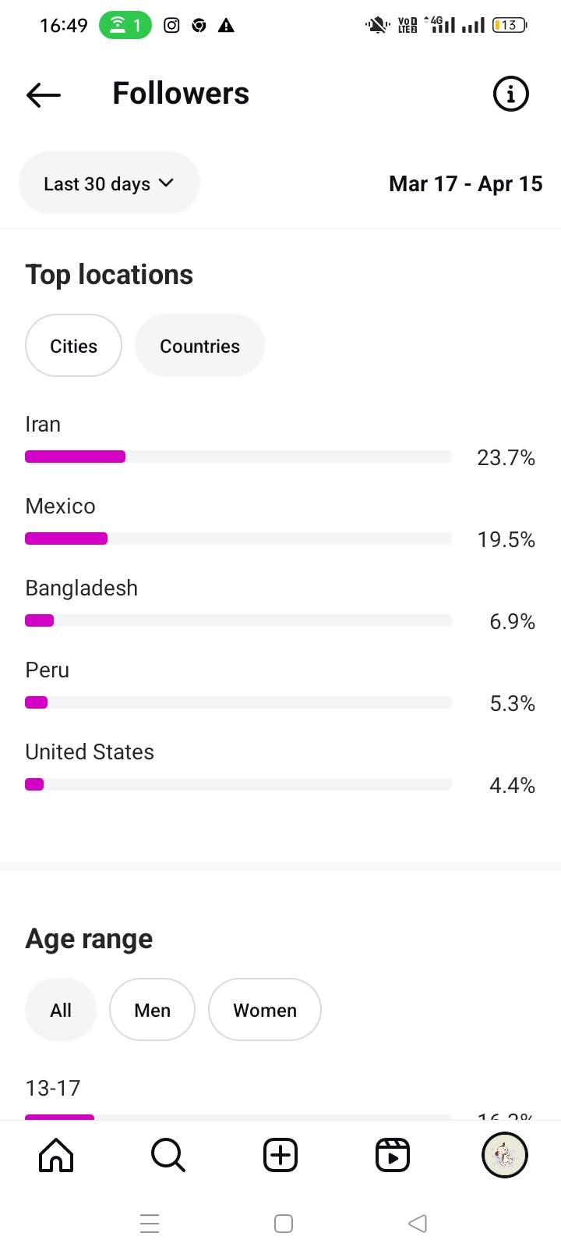The image size is (561, 1258).
Task: Expand the Last 30 days dropdown
Action: (x=97, y=183)
